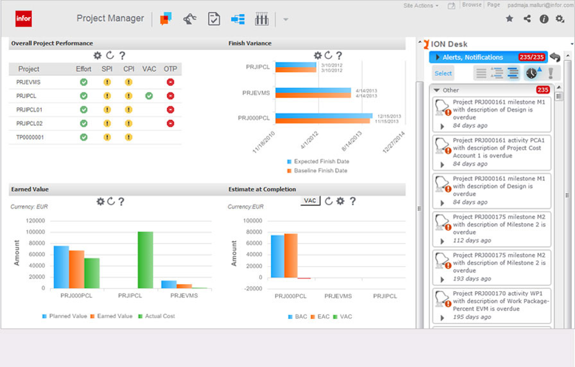Open the toolbar dropdown arrow next to icons

285,20
